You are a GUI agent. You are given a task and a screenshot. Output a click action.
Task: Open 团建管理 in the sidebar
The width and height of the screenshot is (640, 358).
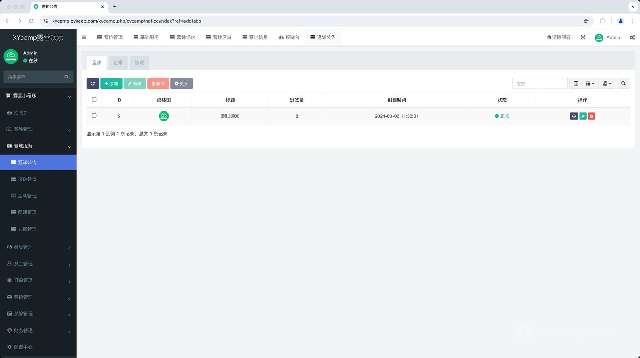[x=38, y=213]
